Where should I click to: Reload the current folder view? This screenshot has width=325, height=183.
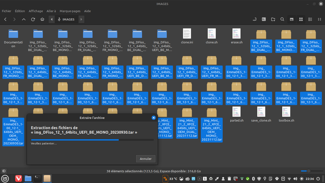pos(33,19)
